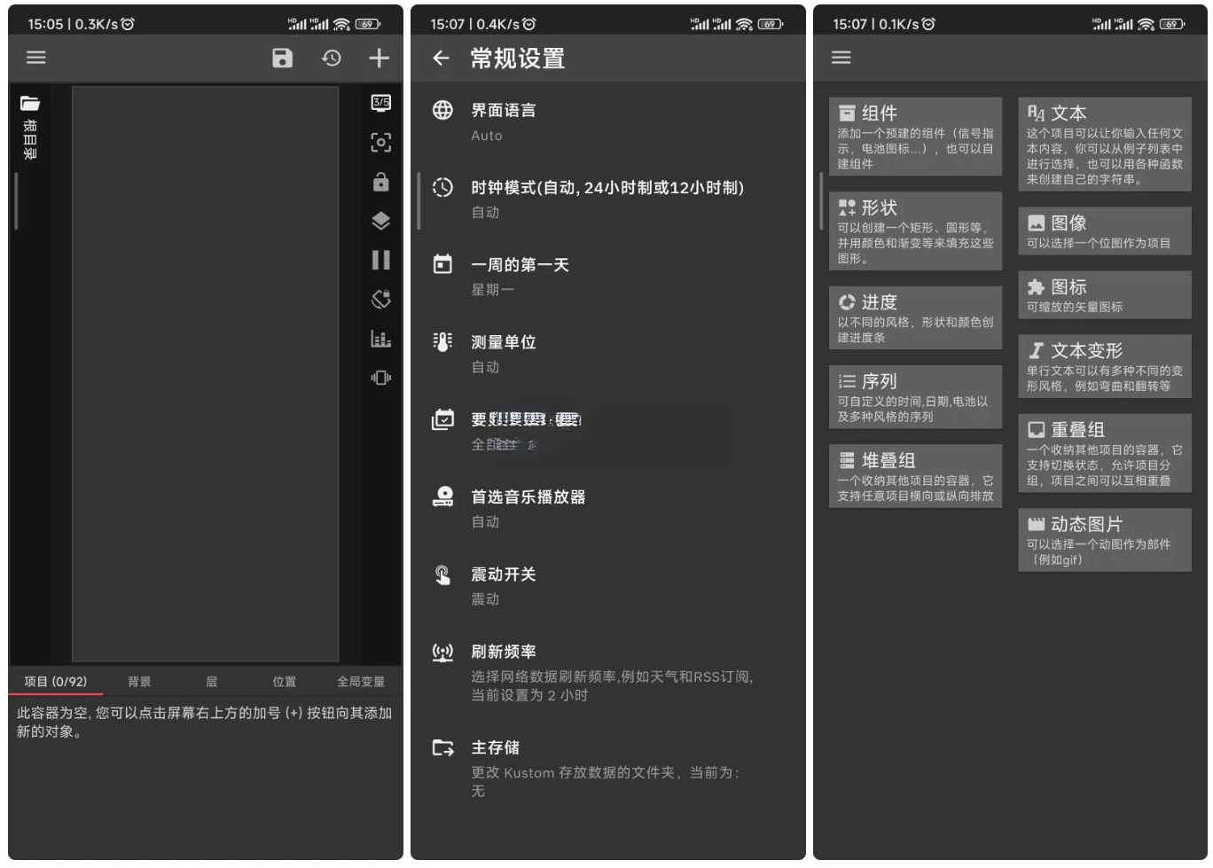This screenshot has height=868, width=1213.
Task: Go back from 常规设置 with the arrow
Action: [442, 59]
